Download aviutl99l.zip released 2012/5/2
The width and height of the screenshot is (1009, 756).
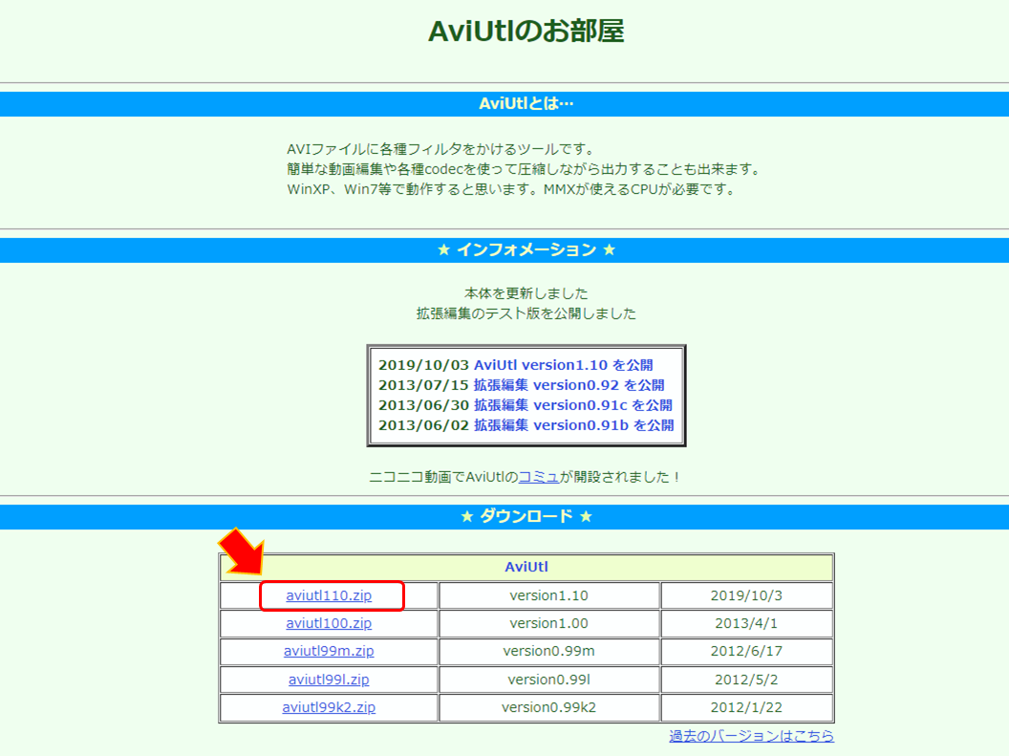328,680
